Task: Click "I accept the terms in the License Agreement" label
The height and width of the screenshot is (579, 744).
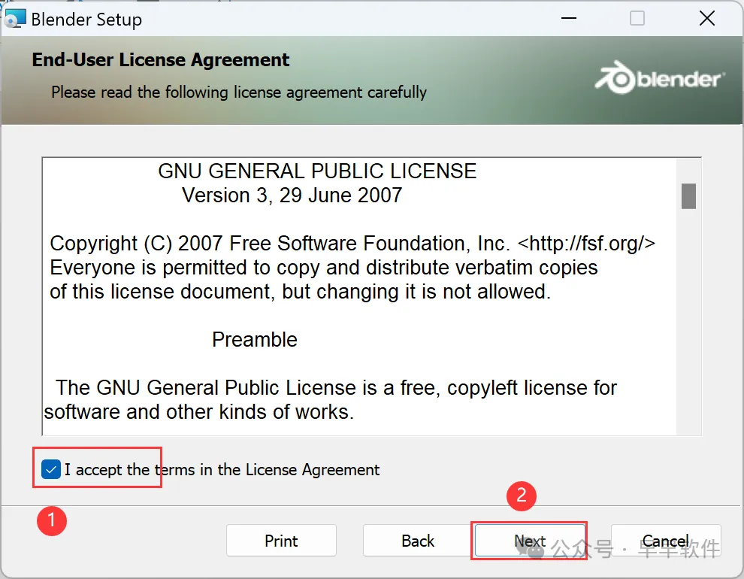Action: coord(222,470)
